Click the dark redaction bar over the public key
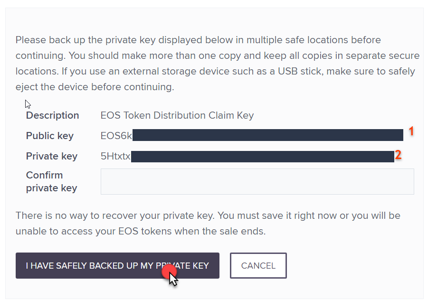The width and height of the screenshot is (428, 300). (267, 135)
